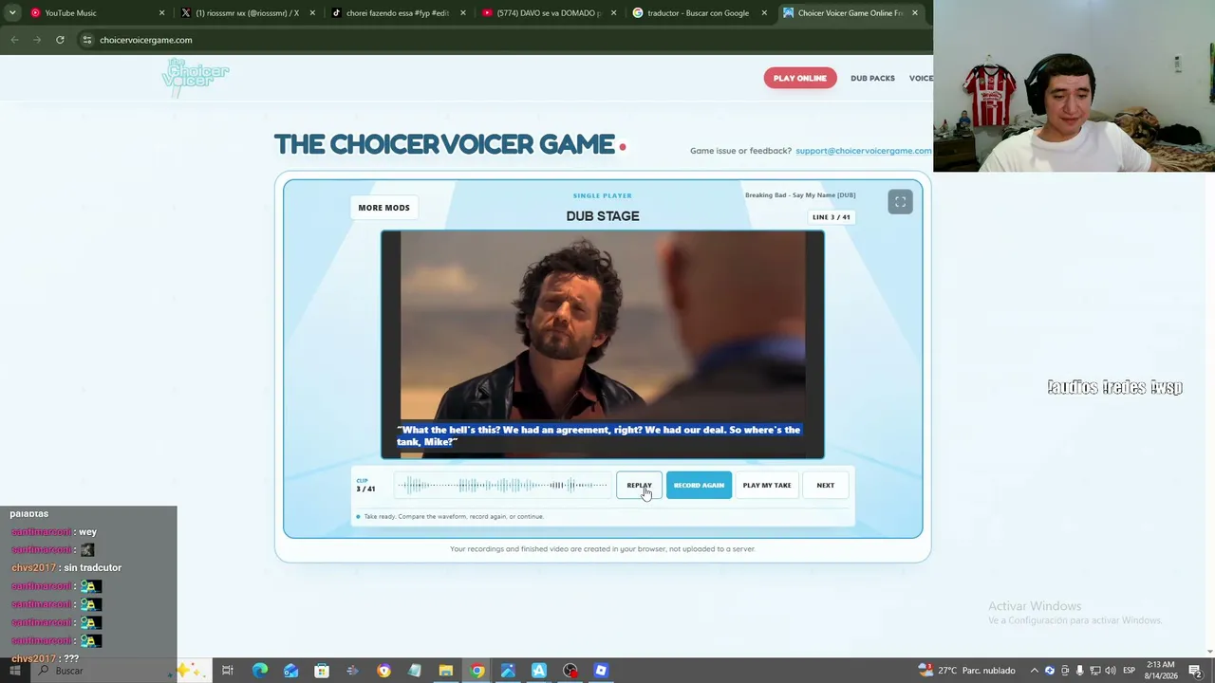This screenshot has height=683, width=1215.
Task: Click the Chrome icon in the taskbar
Action: 477,671
